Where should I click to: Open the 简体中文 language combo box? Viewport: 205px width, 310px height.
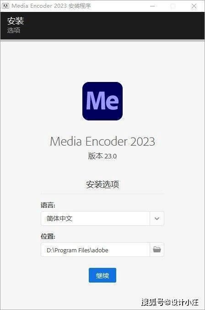pos(102,218)
